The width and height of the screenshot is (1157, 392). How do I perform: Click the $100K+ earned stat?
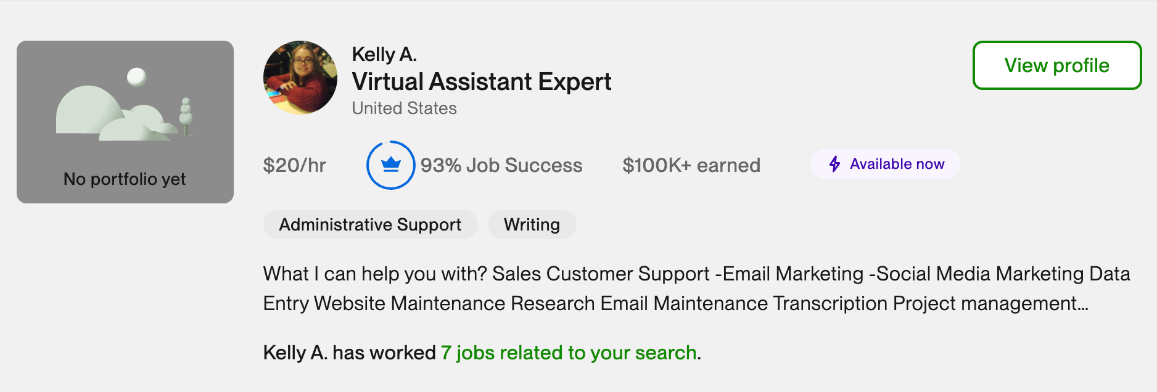[691, 165]
